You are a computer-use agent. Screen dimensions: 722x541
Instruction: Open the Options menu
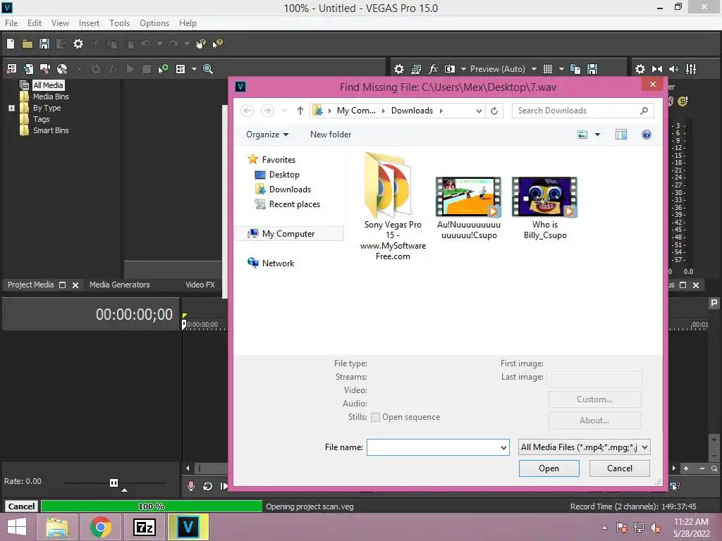154,23
